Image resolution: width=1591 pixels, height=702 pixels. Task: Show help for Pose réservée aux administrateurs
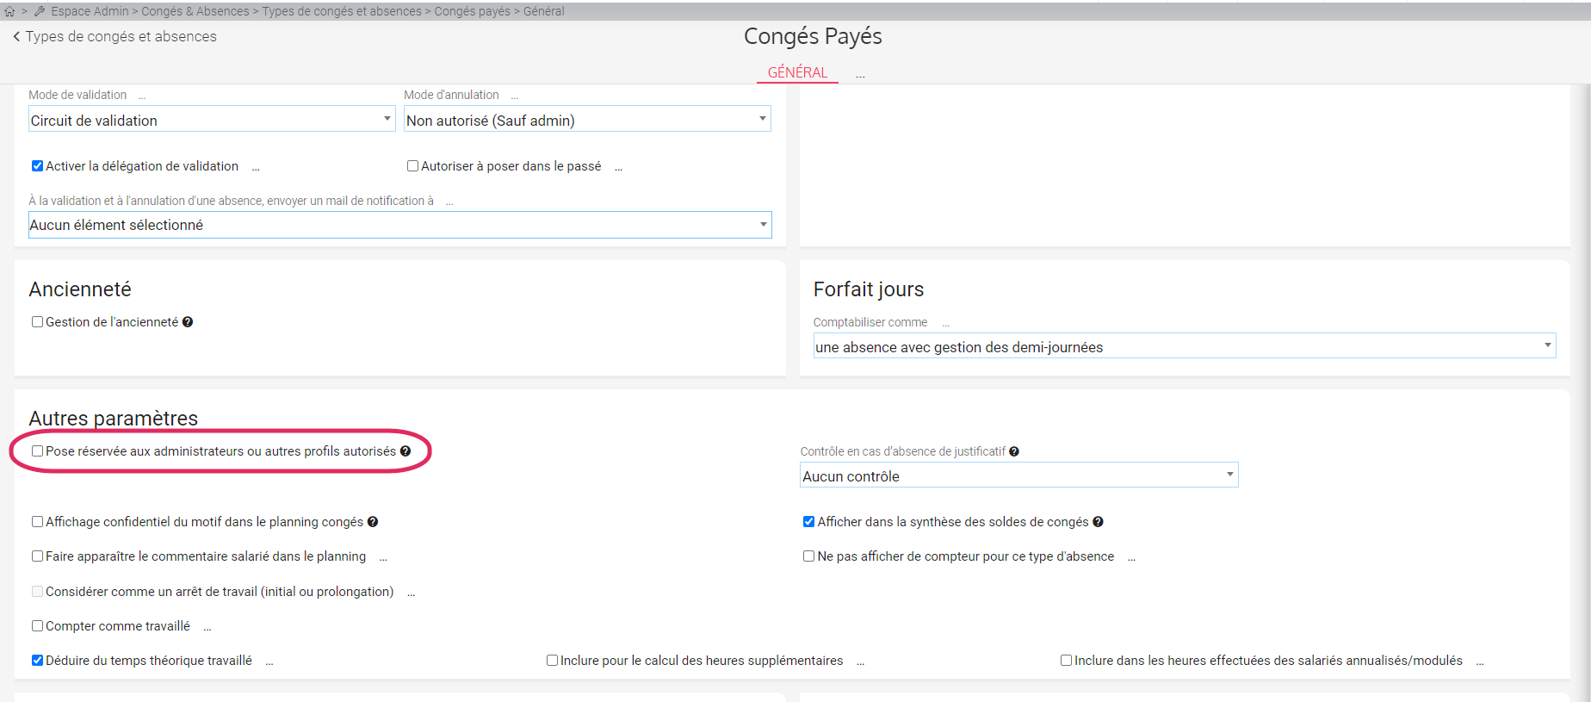pos(405,451)
